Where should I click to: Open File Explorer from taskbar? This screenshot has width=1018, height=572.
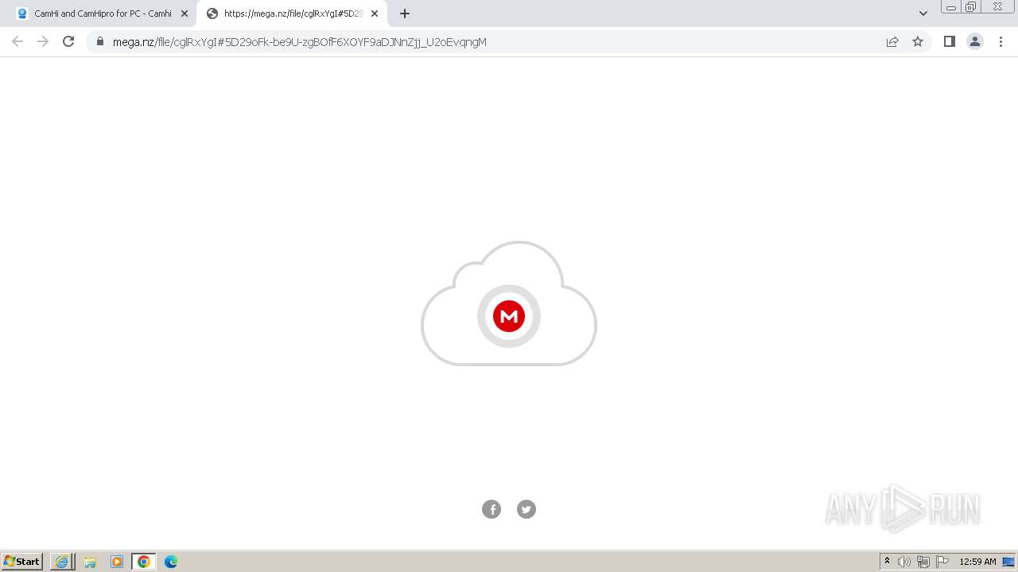90,562
